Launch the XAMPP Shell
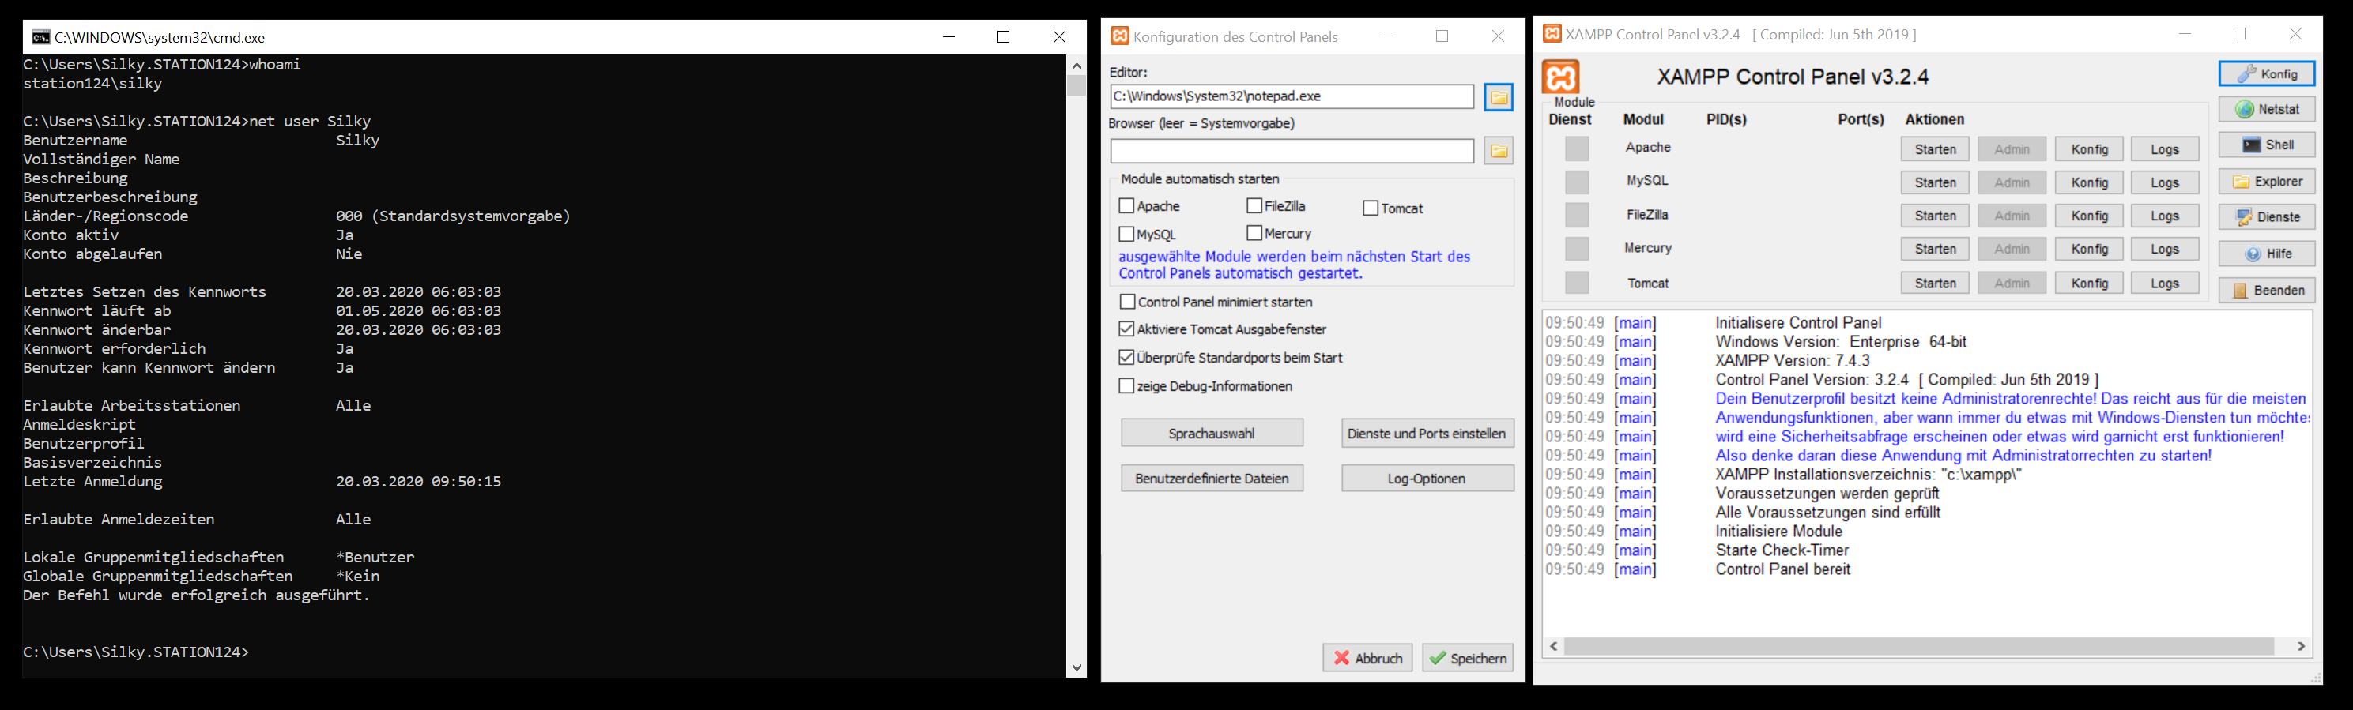 tap(2267, 145)
